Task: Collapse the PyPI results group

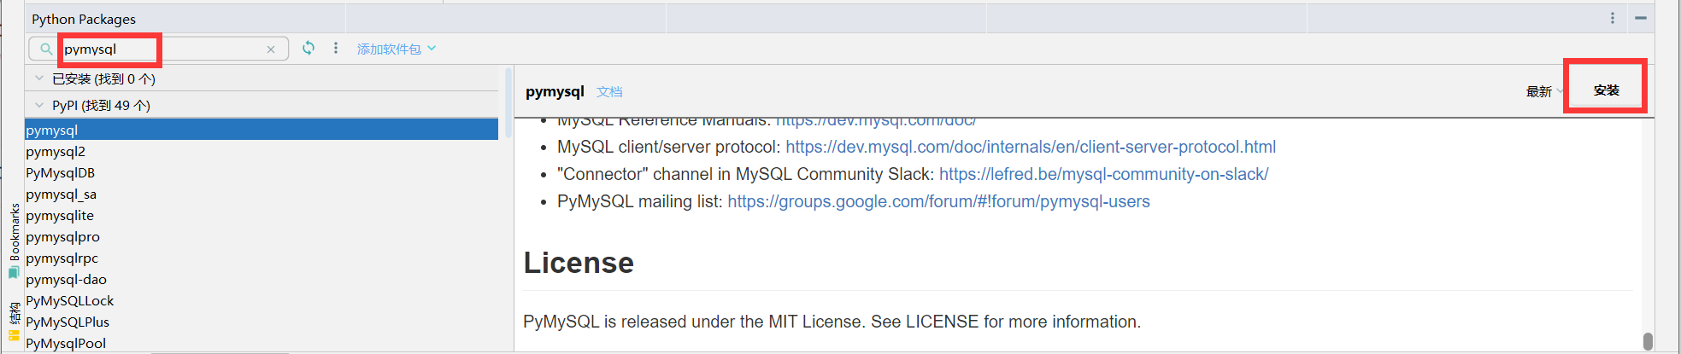Action: [x=39, y=105]
